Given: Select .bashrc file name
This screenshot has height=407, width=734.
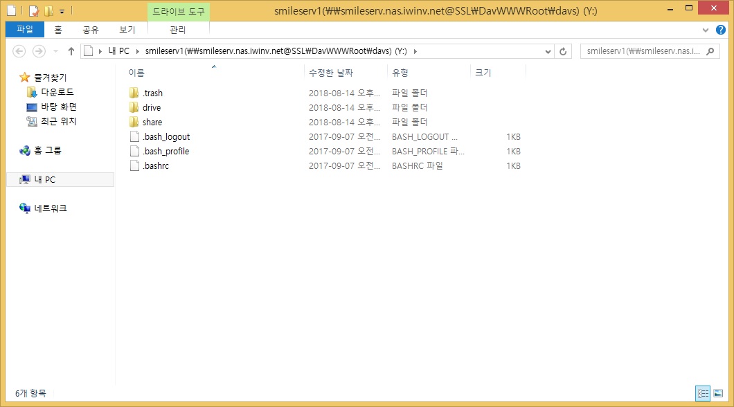Looking at the screenshot, I should click(155, 165).
